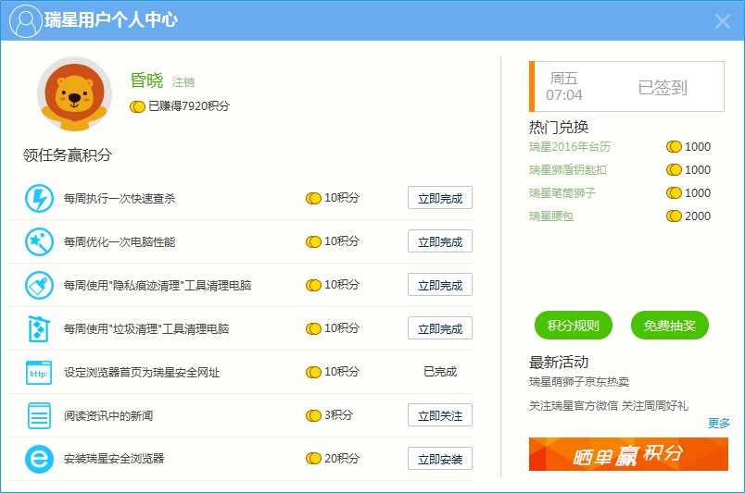Click the 每周执行一次快速查杀 task text
Screen dimensions: 745x493
click(120, 198)
